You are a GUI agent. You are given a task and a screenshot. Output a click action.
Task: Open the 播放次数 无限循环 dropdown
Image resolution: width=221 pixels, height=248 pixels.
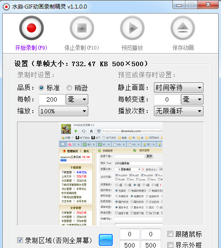[179, 111]
